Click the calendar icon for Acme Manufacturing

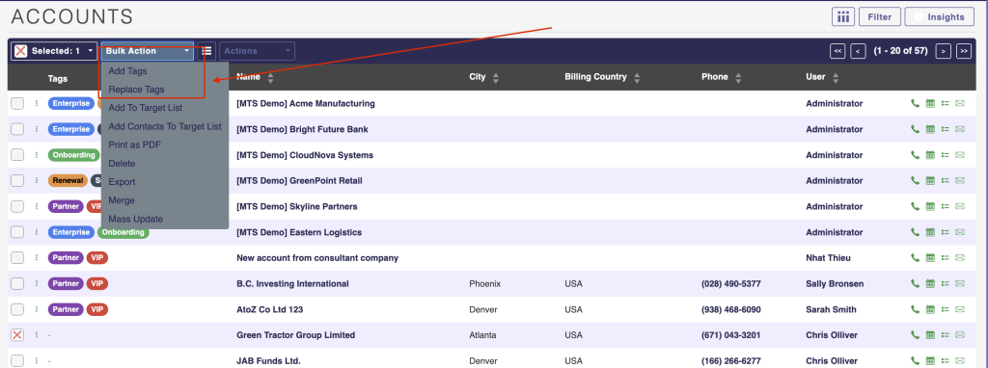930,104
